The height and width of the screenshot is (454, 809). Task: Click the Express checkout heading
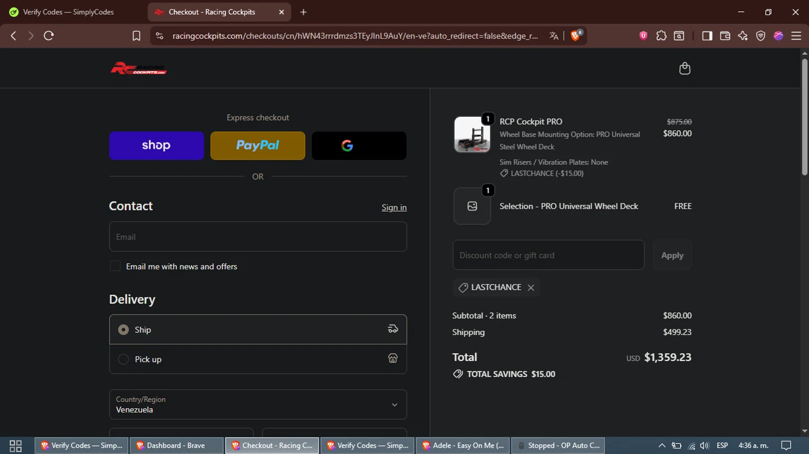[258, 117]
